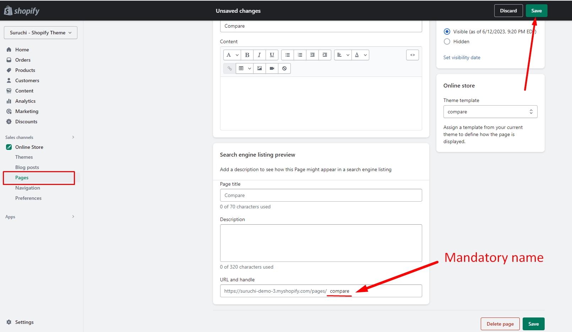Open Products in the sidebar
The width and height of the screenshot is (572, 332).
[25, 70]
